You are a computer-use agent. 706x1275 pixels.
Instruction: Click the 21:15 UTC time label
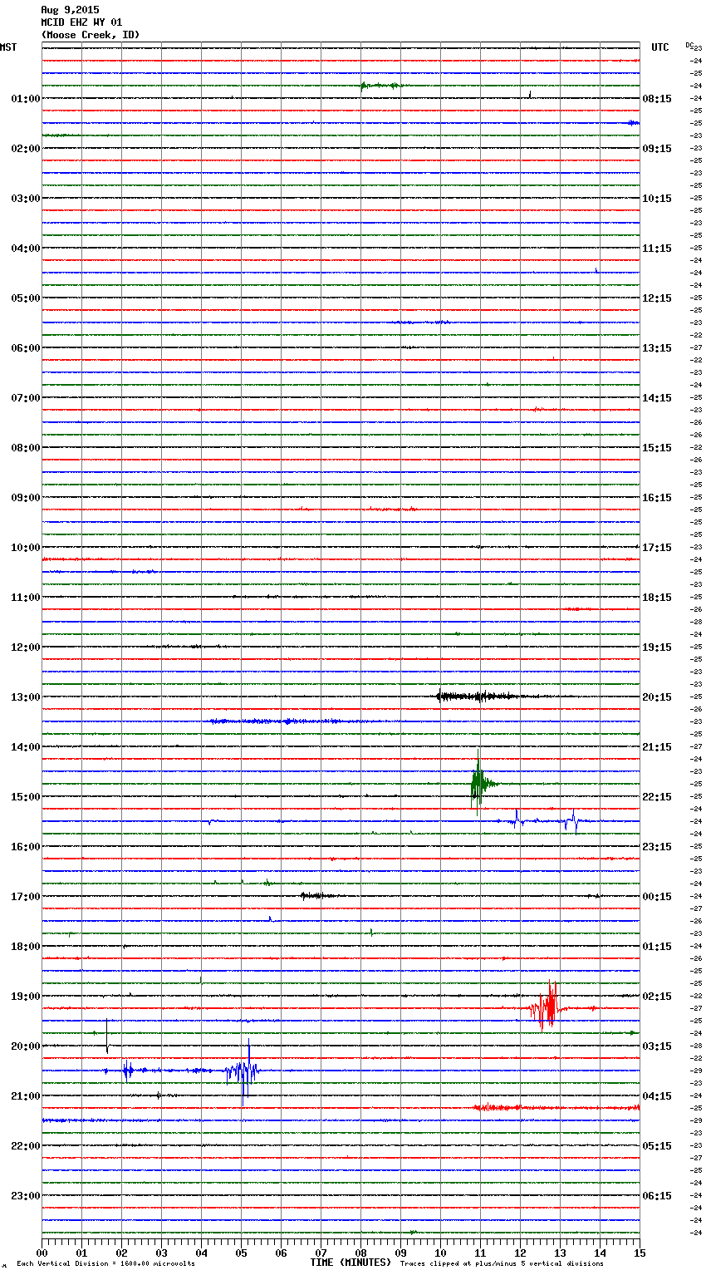pos(657,746)
